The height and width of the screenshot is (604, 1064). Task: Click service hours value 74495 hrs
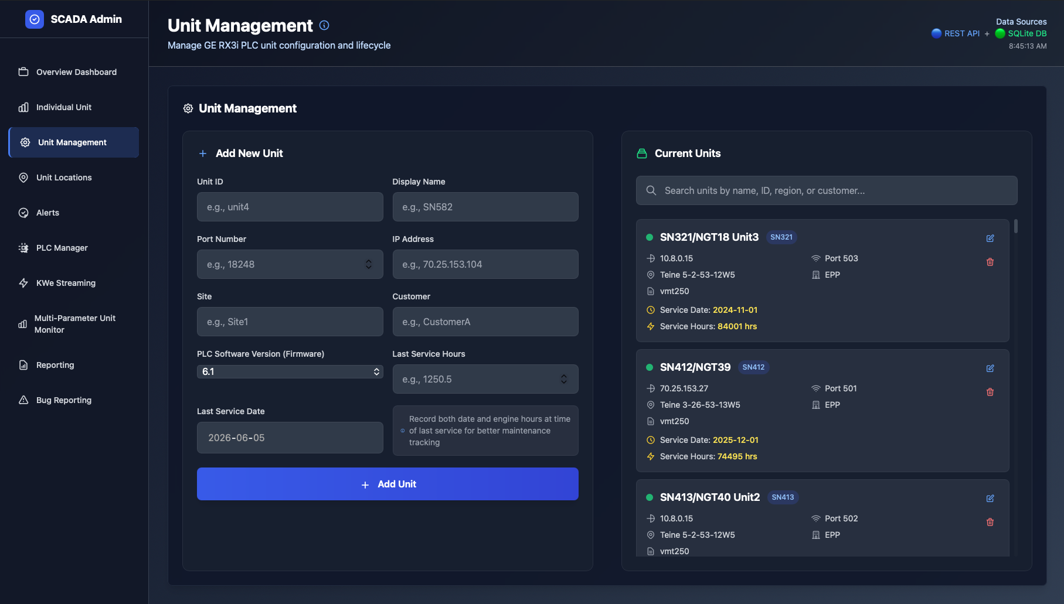pos(737,456)
